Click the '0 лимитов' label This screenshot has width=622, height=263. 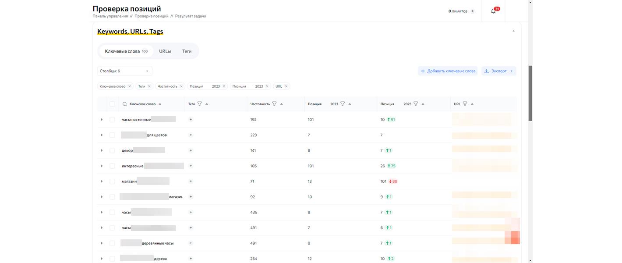tap(458, 11)
